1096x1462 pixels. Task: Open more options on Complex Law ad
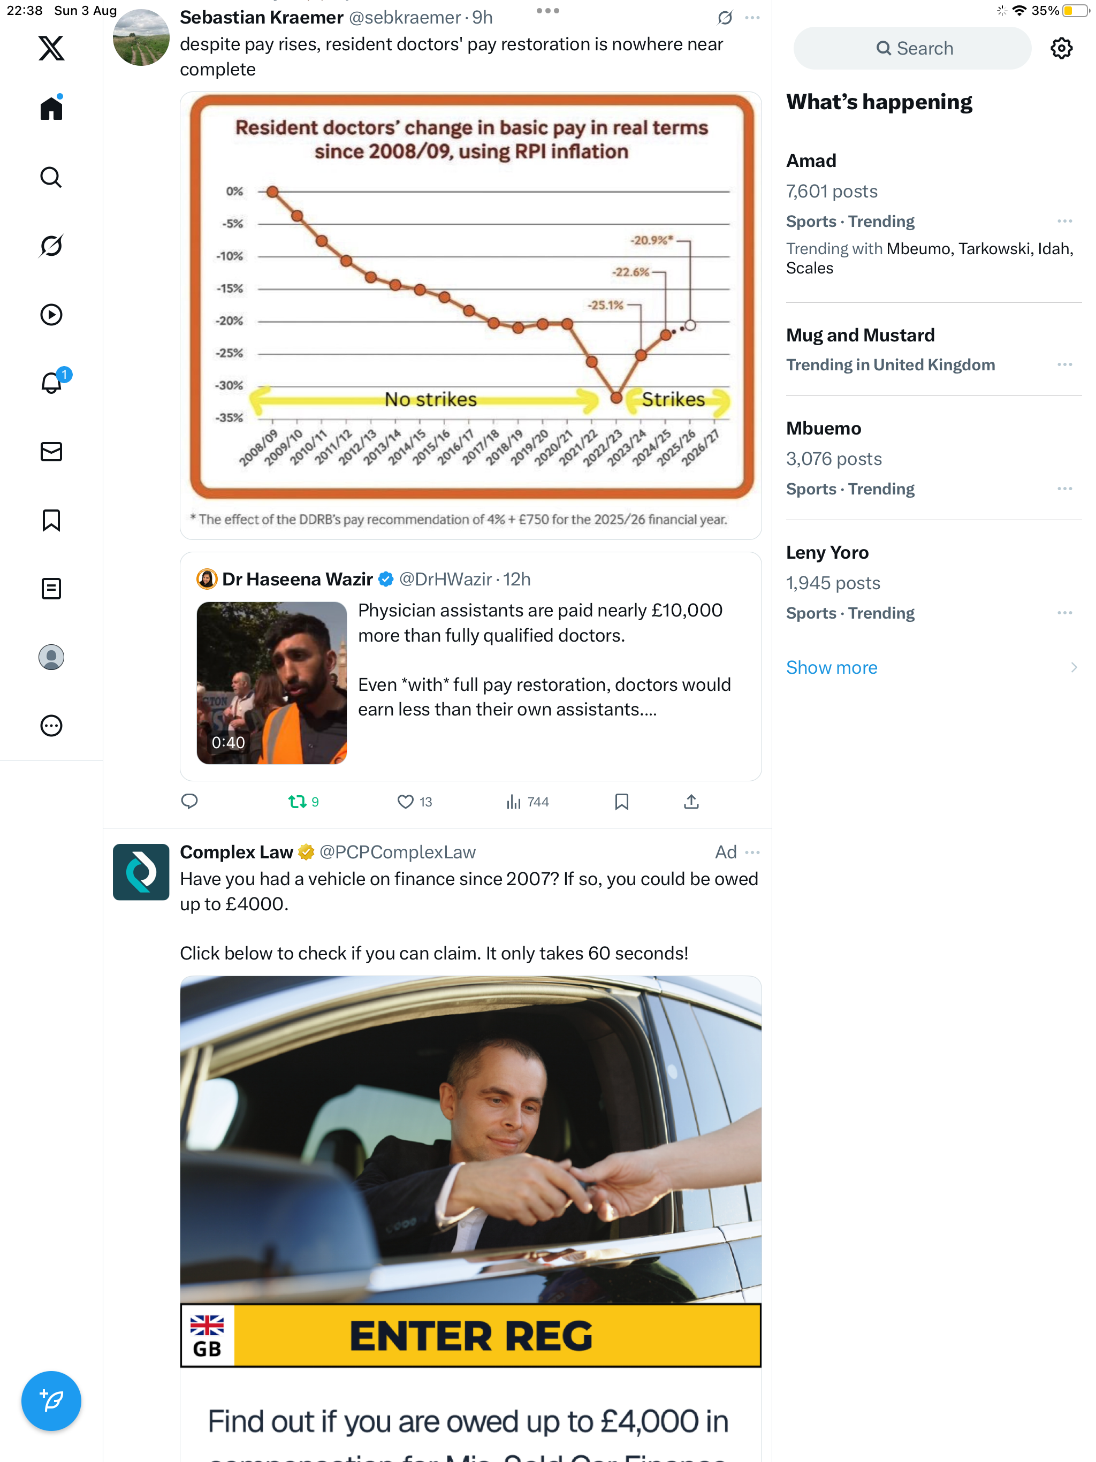click(x=752, y=852)
